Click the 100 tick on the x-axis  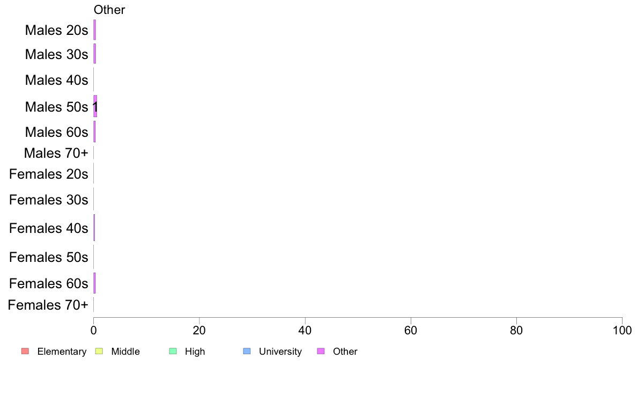pos(622,330)
